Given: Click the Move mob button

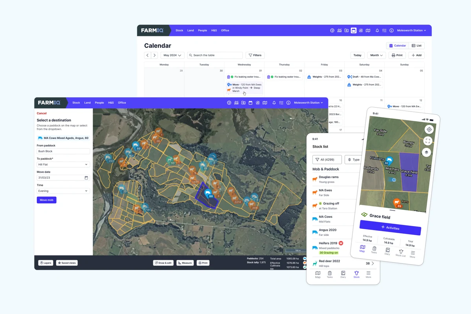Looking at the screenshot, I should pyautogui.click(x=47, y=200).
